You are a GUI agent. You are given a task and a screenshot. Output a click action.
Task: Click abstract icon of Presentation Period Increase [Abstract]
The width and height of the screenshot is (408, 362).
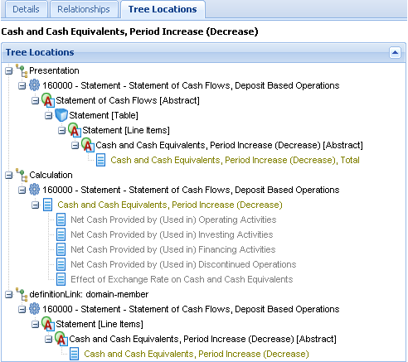pos(88,145)
